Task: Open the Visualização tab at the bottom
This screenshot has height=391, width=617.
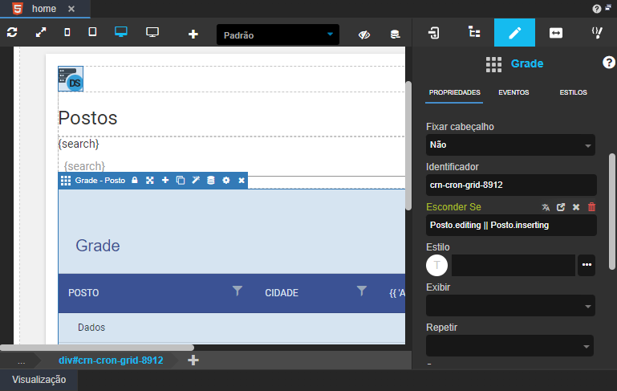Action: coord(39,380)
